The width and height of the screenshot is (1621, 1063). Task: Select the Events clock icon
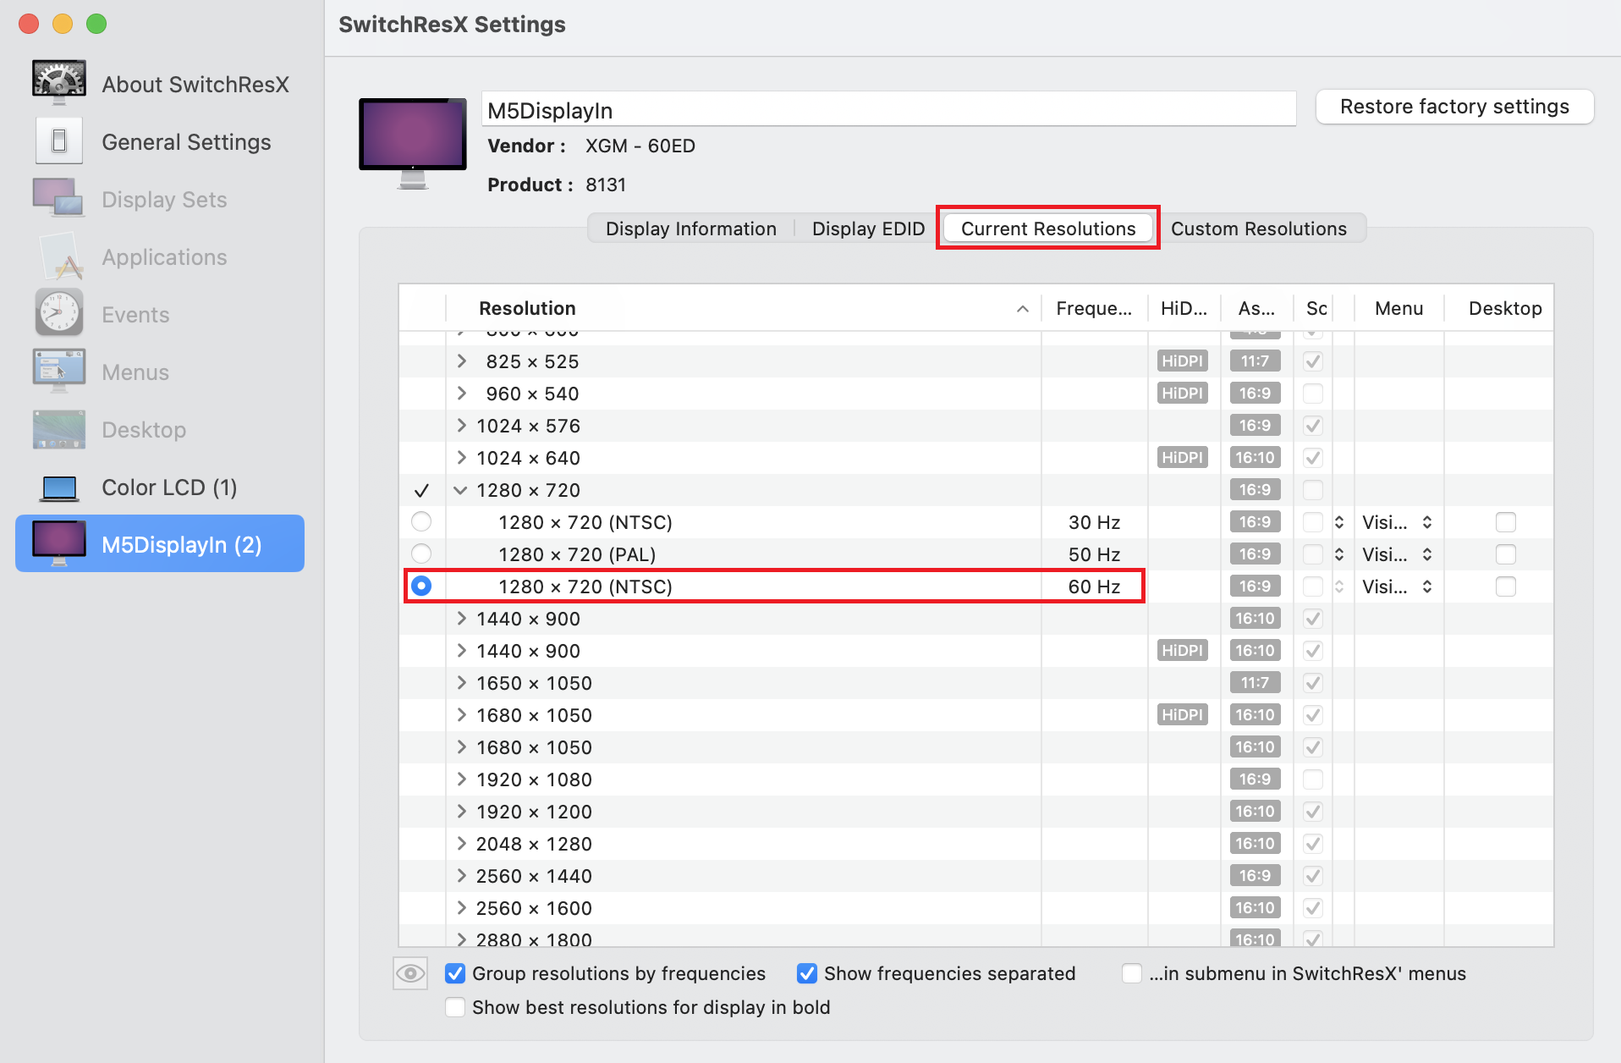[x=59, y=313]
